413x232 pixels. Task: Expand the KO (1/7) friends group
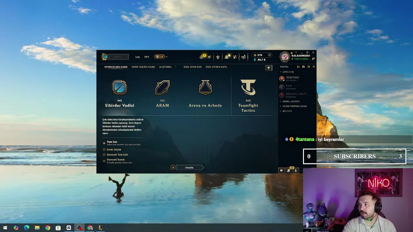click(286, 111)
